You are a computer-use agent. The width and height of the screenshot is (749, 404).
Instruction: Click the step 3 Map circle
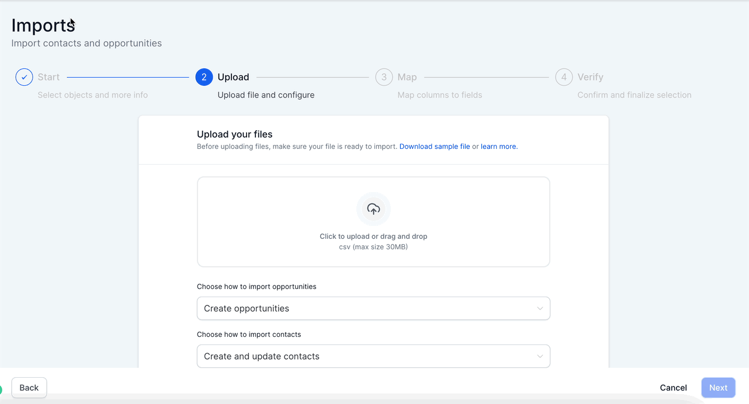click(384, 77)
